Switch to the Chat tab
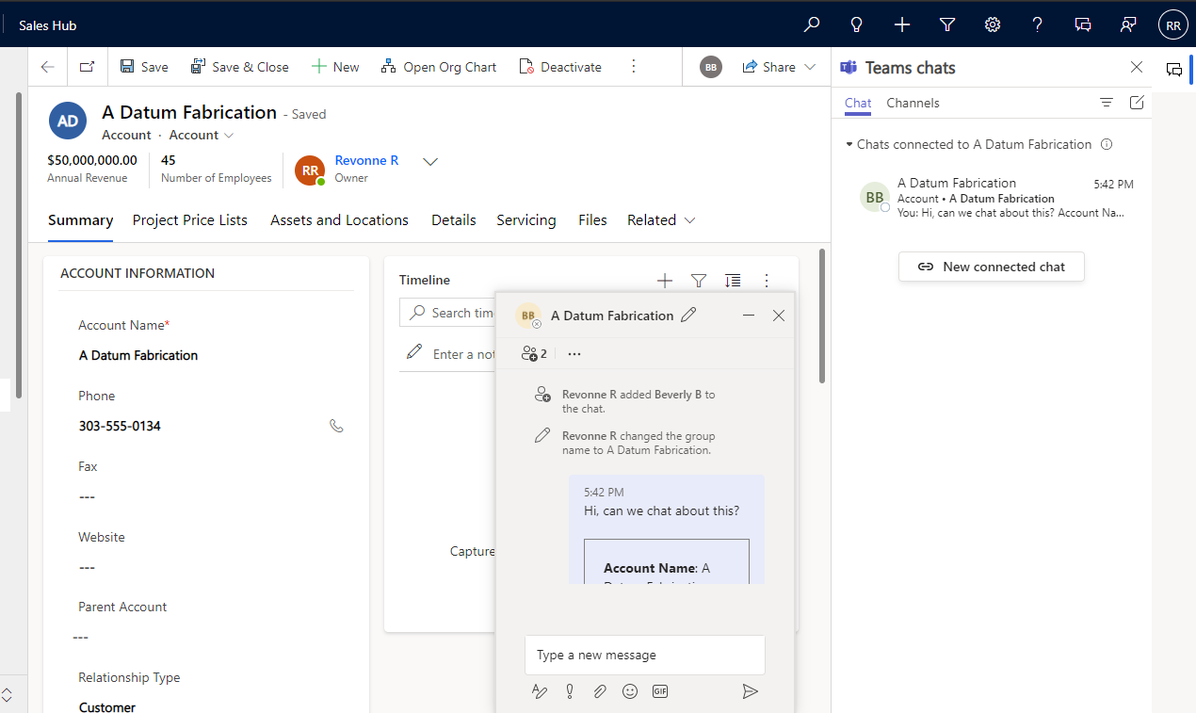The height and width of the screenshot is (713, 1196). pos(858,104)
